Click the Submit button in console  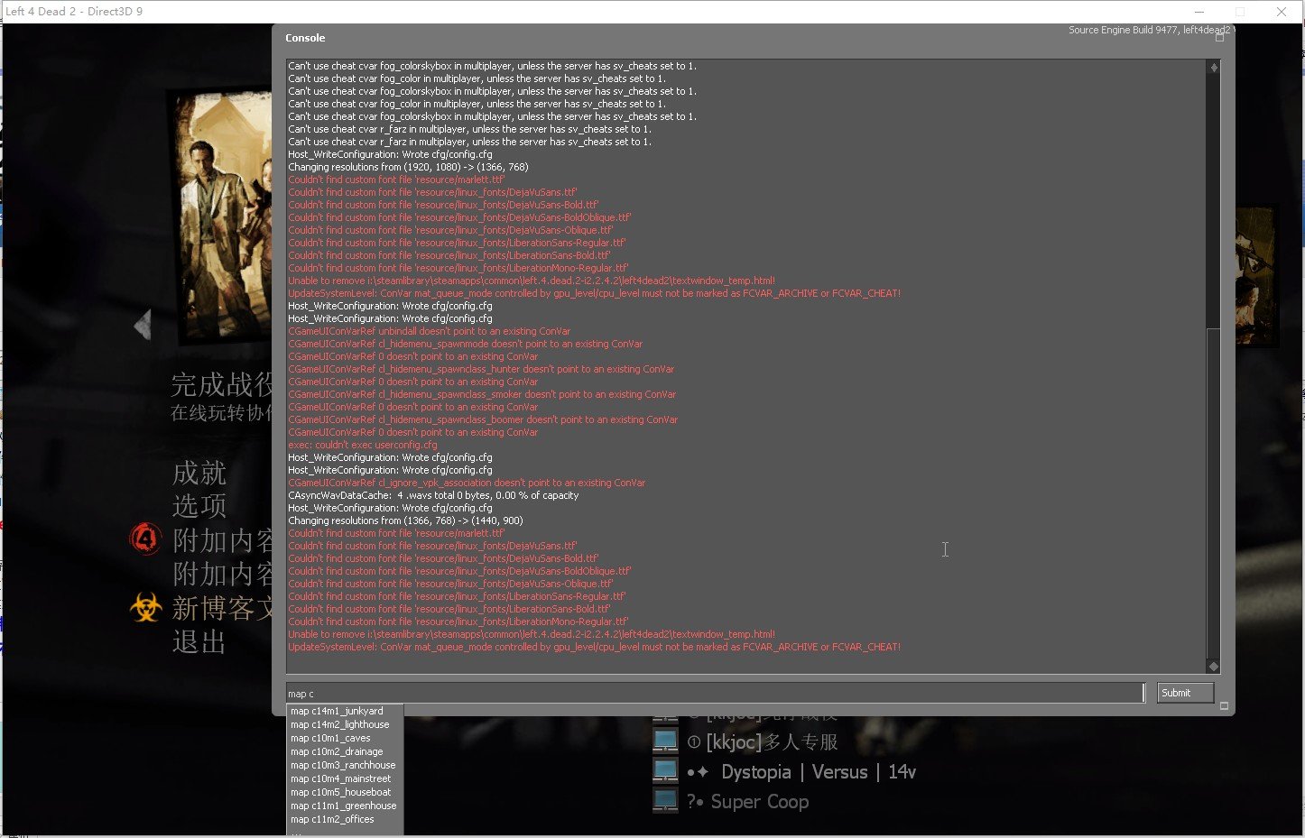[1185, 693]
